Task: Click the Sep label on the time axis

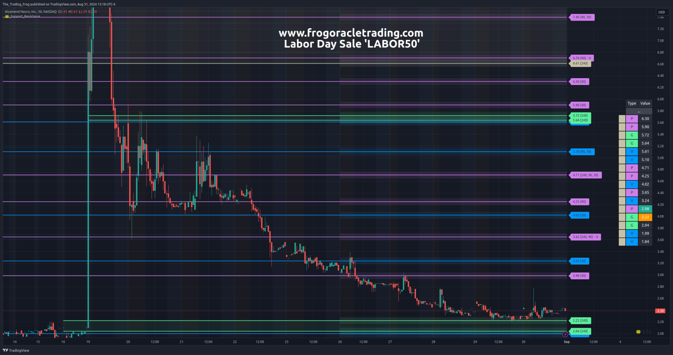Action: [567, 342]
